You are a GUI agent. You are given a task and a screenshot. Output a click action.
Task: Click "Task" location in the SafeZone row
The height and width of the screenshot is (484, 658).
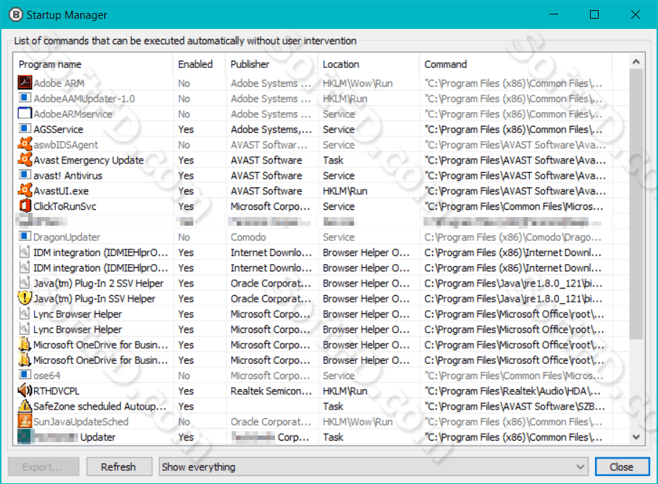click(x=333, y=406)
